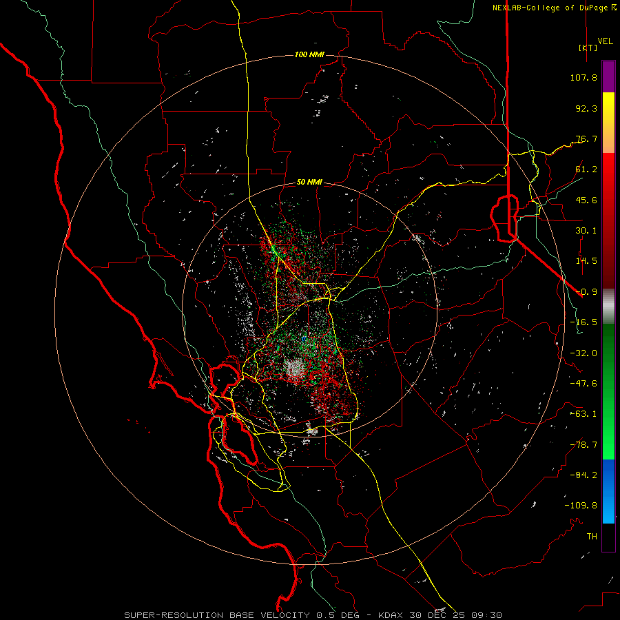Screen dimensions: 620x620
Task: Click the -78.7 velocity scale label
Action: click(583, 445)
